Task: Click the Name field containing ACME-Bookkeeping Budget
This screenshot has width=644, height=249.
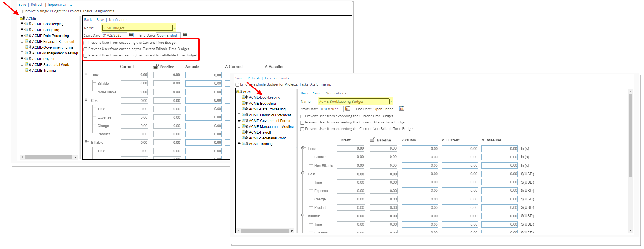Action: click(354, 101)
